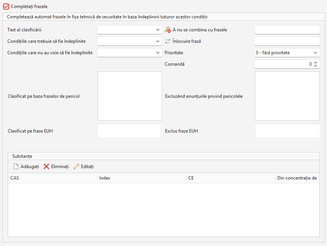Open the Text al clasificării dropdown
Image resolution: width=327 pixels, height=246 pixels.
[130, 30]
